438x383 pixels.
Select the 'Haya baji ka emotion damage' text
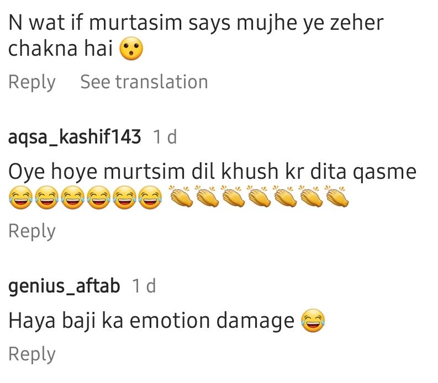151,321
